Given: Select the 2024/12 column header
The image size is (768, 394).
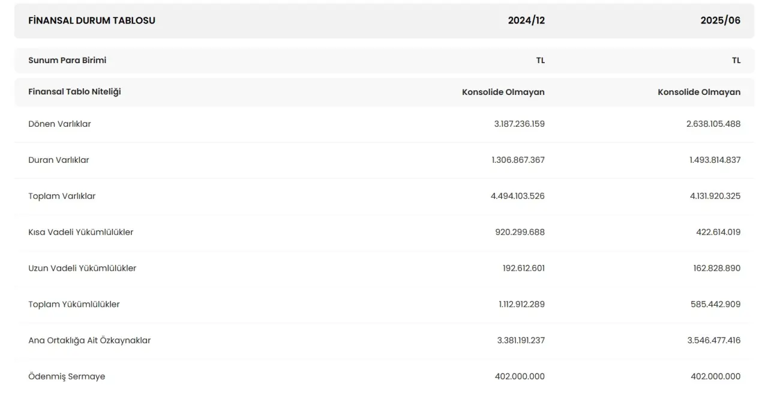Looking at the screenshot, I should coord(526,20).
